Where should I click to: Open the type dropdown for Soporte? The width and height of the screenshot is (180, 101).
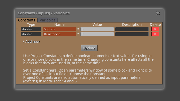click(x=31, y=29)
